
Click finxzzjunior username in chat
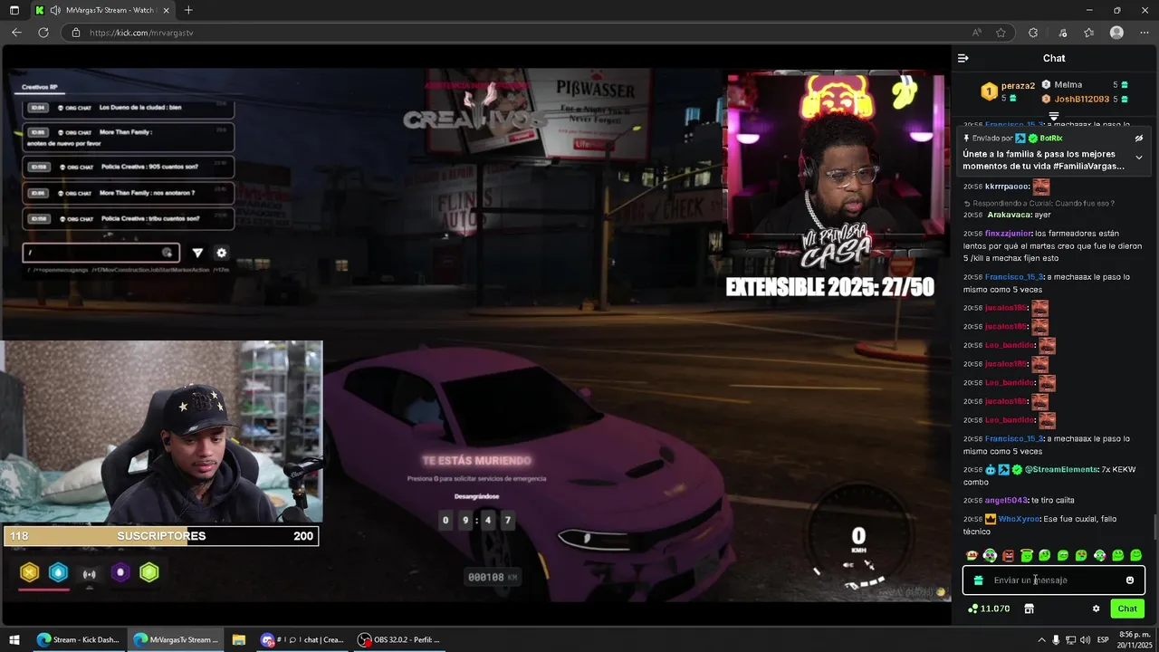(1008, 233)
